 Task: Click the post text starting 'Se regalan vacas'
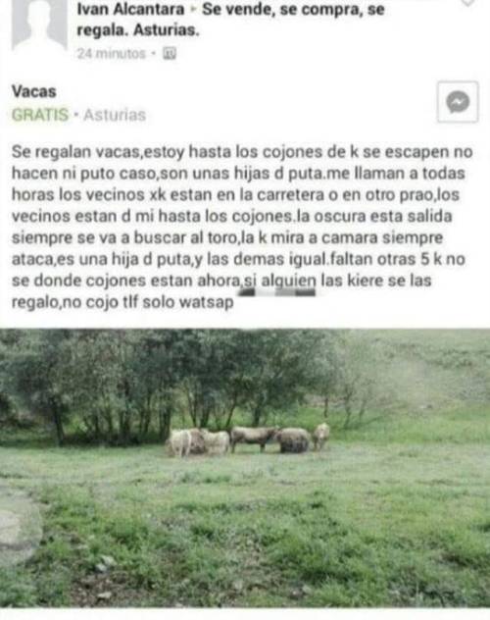[242, 227]
